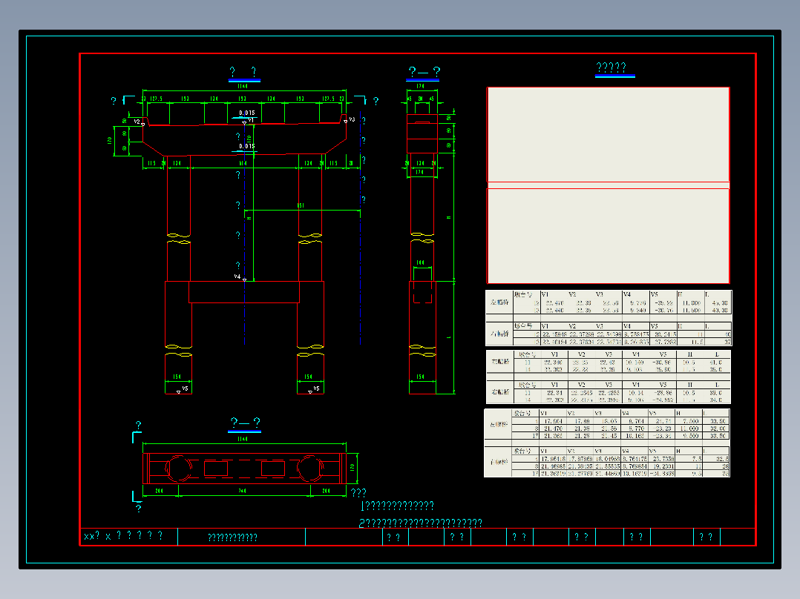
Task: Select table cell value 32.00
Action: pos(718,428)
